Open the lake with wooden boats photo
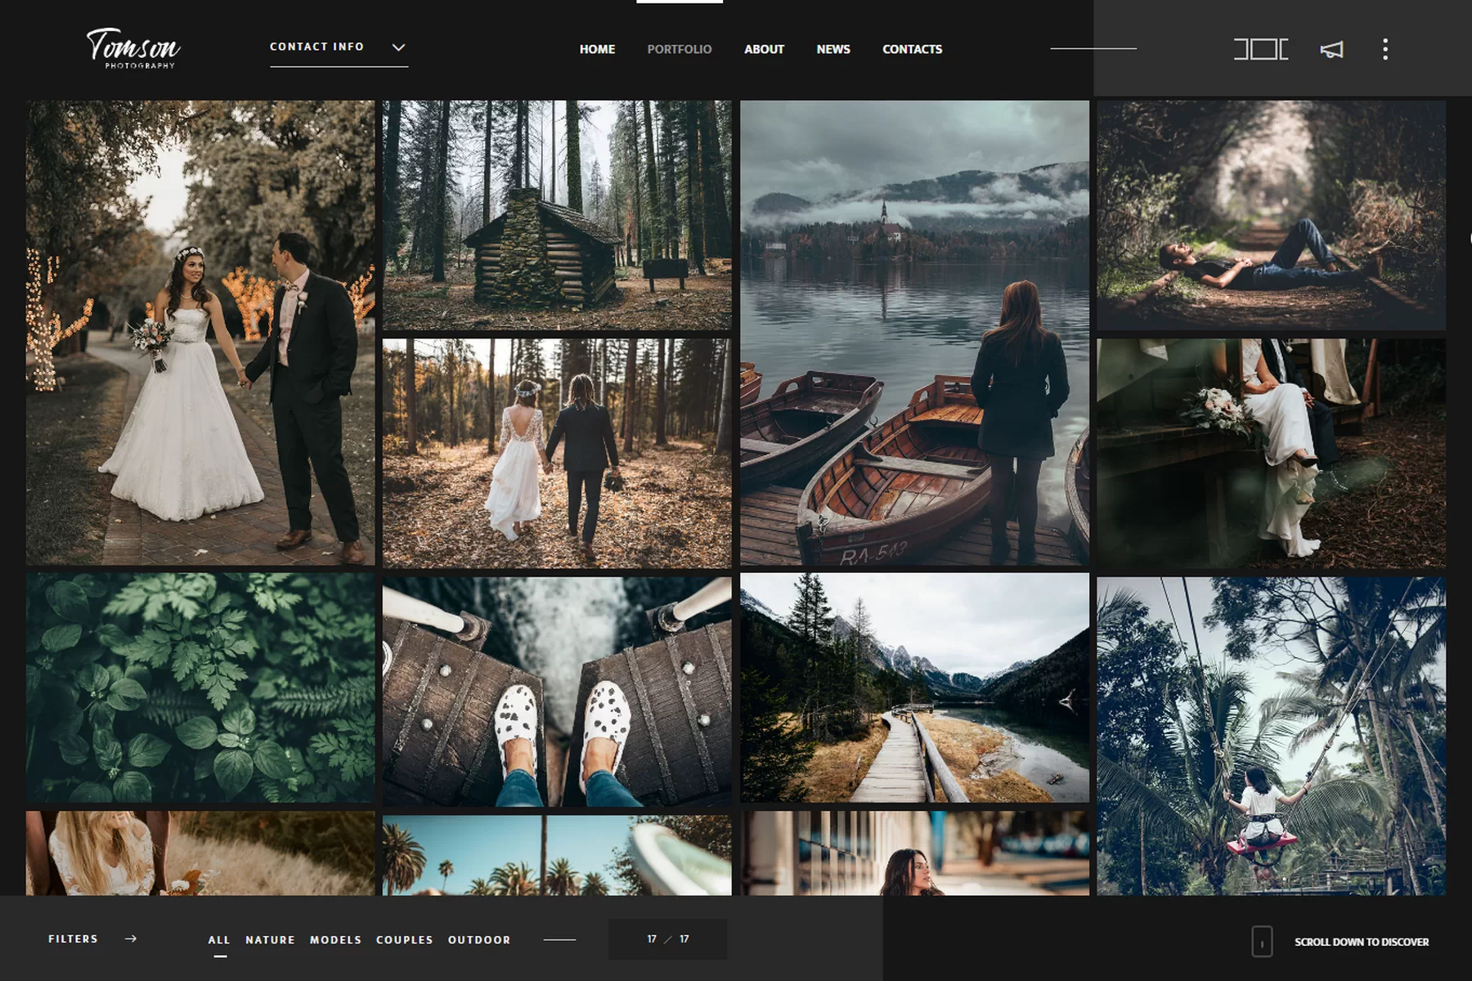 tap(914, 333)
